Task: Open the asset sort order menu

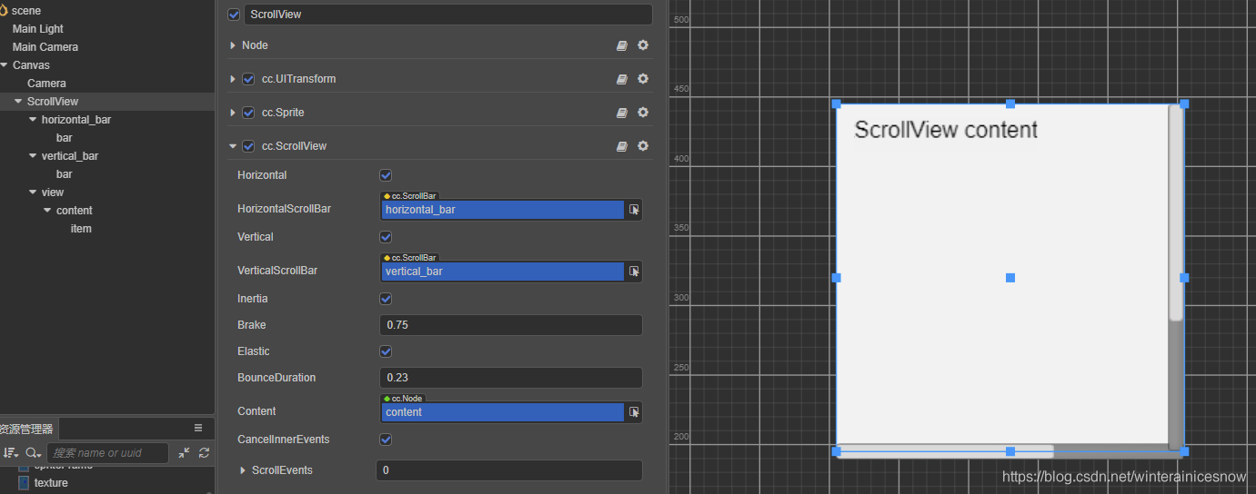Action: (x=11, y=452)
